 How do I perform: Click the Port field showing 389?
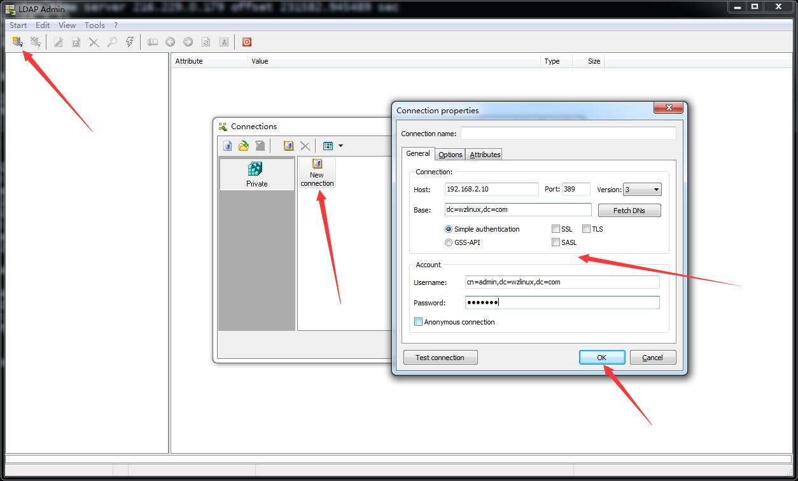pyautogui.click(x=577, y=189)
